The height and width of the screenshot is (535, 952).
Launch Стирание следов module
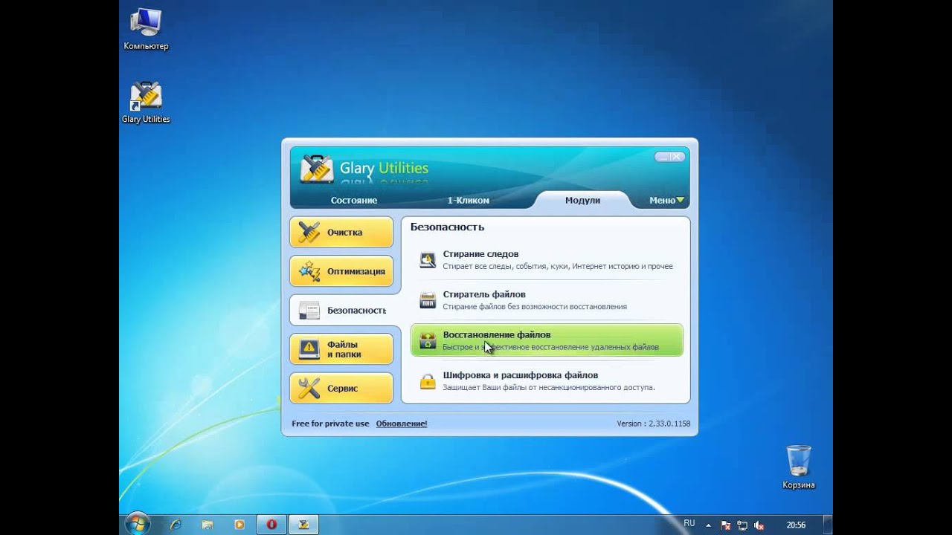pos(547,260)
